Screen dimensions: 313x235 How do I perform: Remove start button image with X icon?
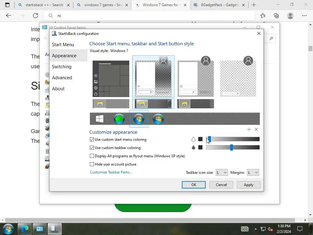coord(256,129)
